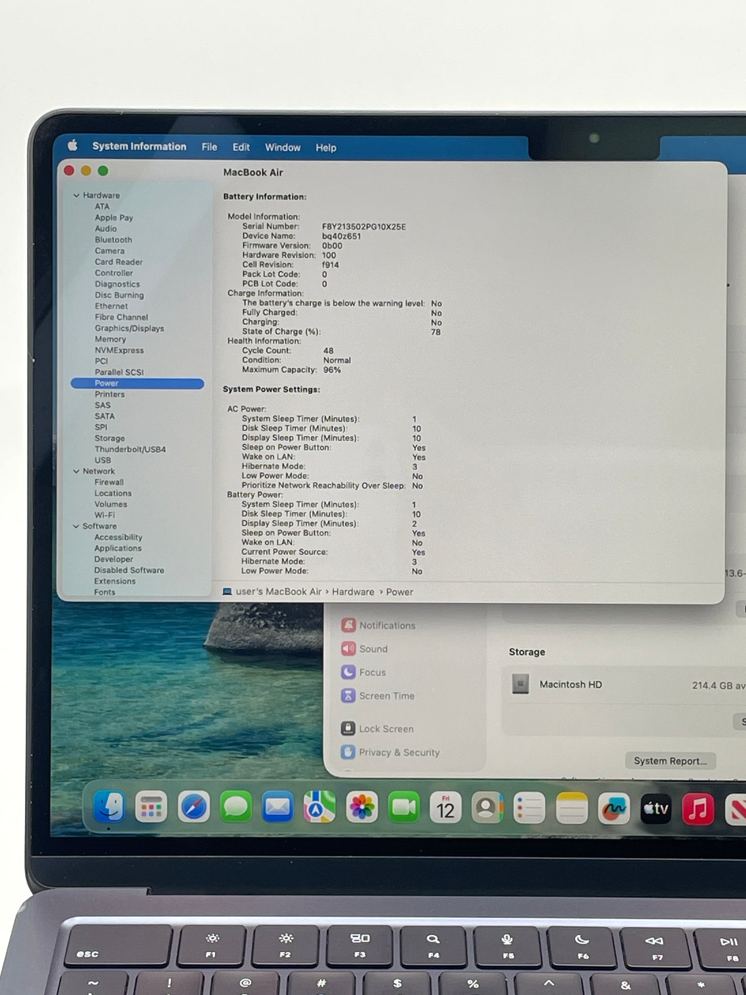
Task: Select Bluetooth in Hardware list
Action: [x=114, y=240]
